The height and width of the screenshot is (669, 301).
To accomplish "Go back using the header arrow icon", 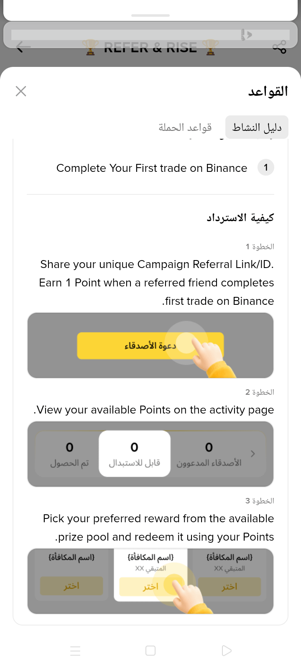I will coord(23,47).
